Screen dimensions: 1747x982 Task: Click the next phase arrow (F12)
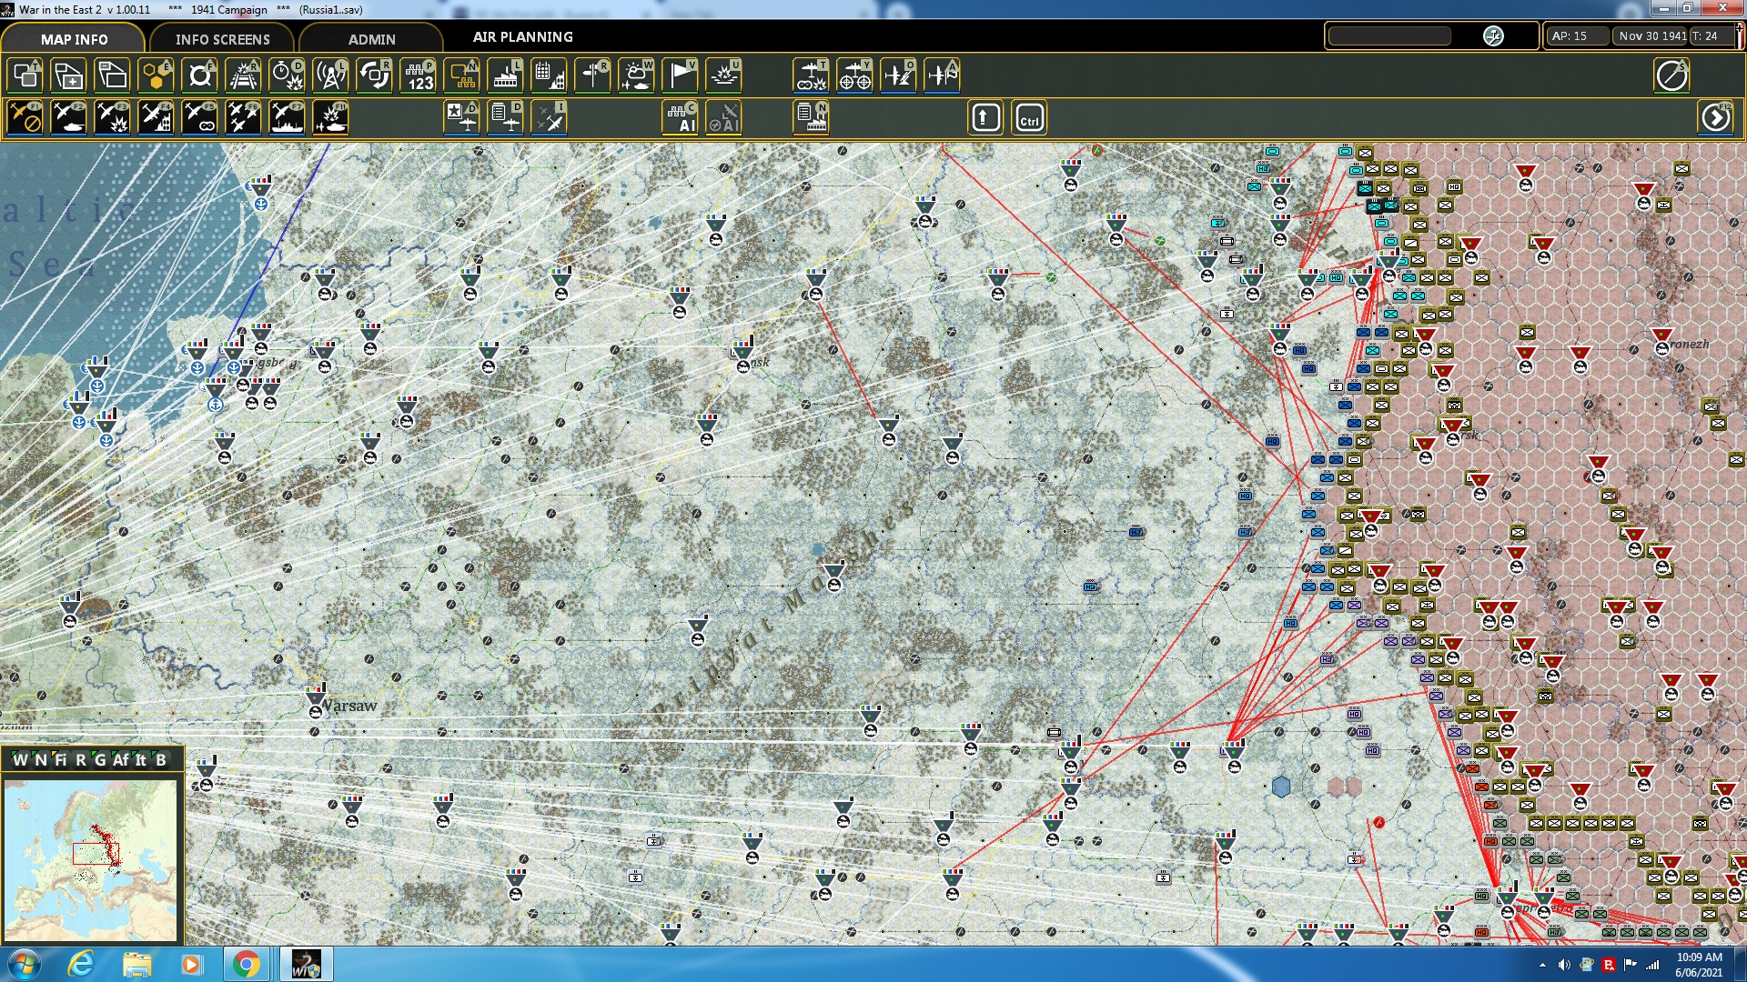pos(1715,118)
